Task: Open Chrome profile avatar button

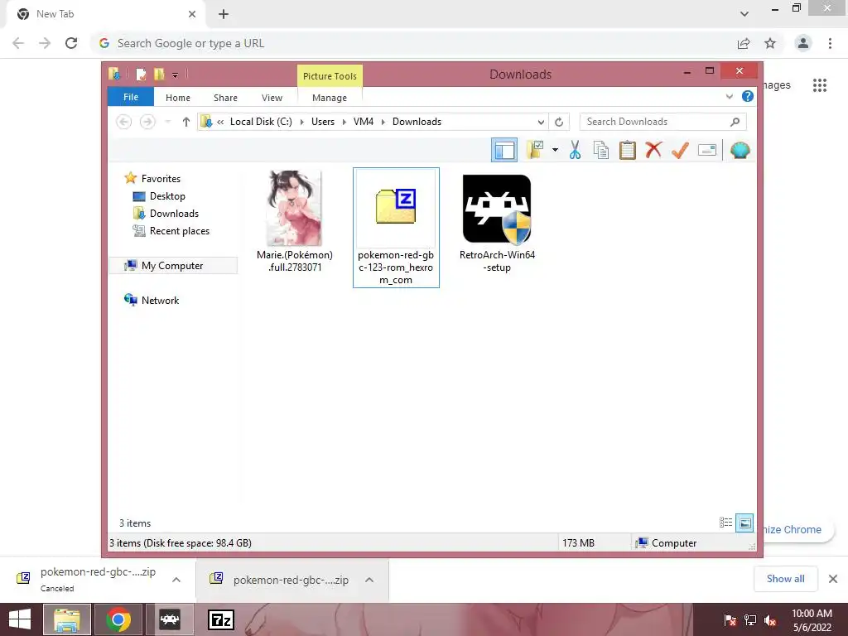Action: 803,43
